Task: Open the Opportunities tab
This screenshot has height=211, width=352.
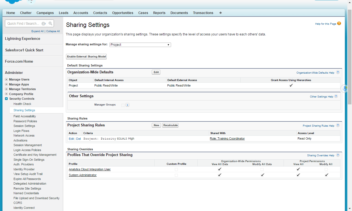Action: 122,13
